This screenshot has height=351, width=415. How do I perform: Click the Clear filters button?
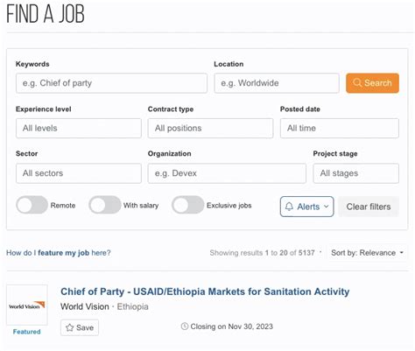tap(369, 207)
